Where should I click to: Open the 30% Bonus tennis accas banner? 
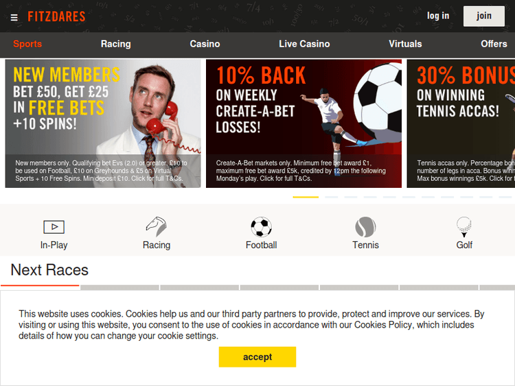point(461,123)
